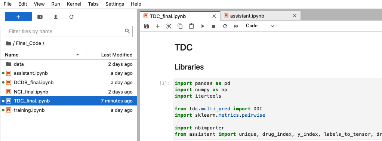The width and height of the screenshot is (382, 141).
Task: Click the 'import sklearn.metrics.pairwise' line
Action: [x=220, y=115]
